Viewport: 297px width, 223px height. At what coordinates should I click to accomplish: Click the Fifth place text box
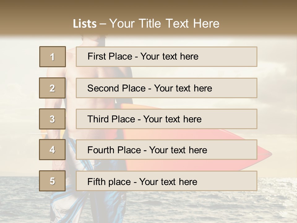(166, 181)
